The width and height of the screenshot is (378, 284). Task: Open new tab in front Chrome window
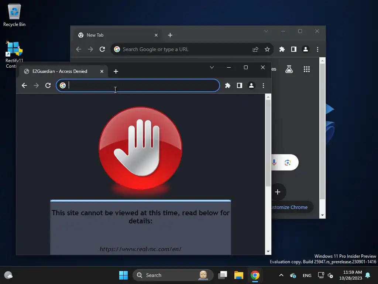116,71
